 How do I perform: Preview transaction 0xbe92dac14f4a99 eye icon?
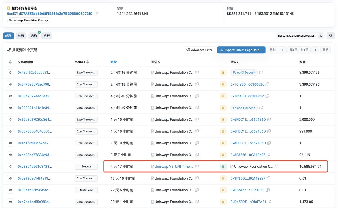[x=10, y=178]
